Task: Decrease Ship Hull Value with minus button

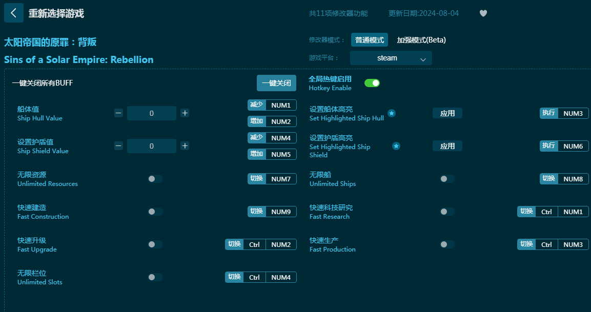Action: (x=119, y=113)
